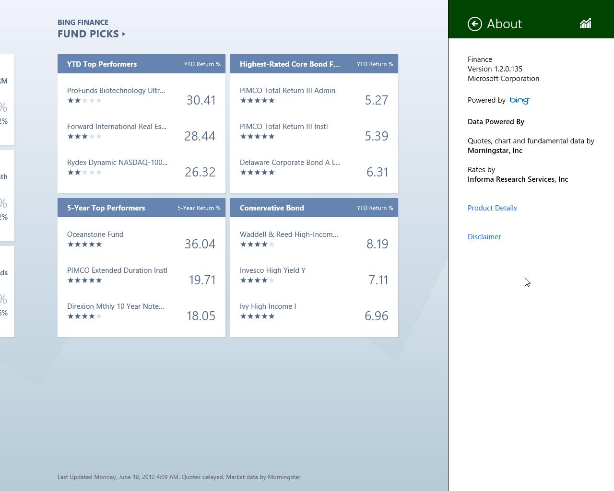Click star rating under ProFunds Biotechnology
This screenshot has height=491, width=614.
[85, 101]
